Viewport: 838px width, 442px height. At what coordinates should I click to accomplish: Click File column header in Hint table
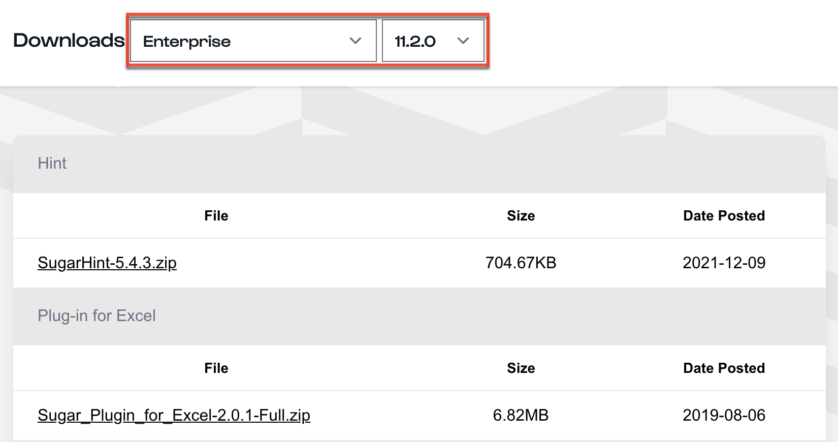coord(216,215)
